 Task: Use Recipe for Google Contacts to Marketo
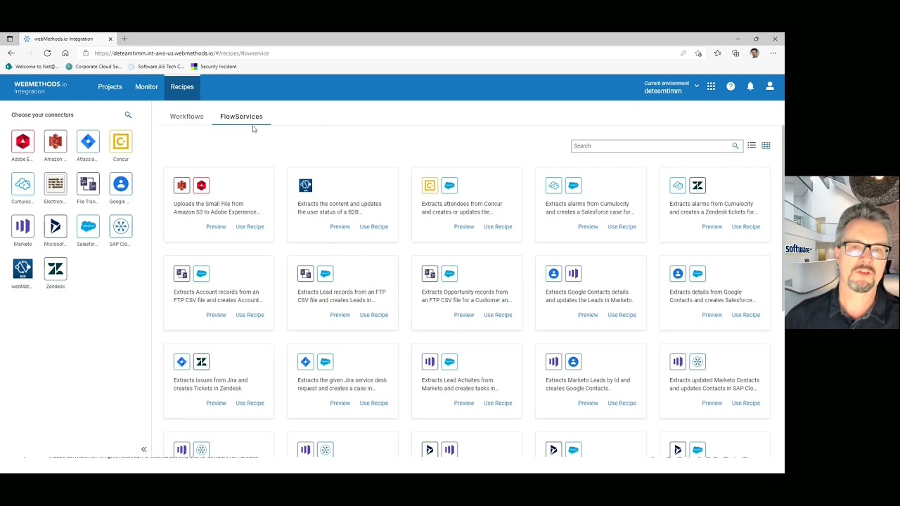click(x=622, y=315)
